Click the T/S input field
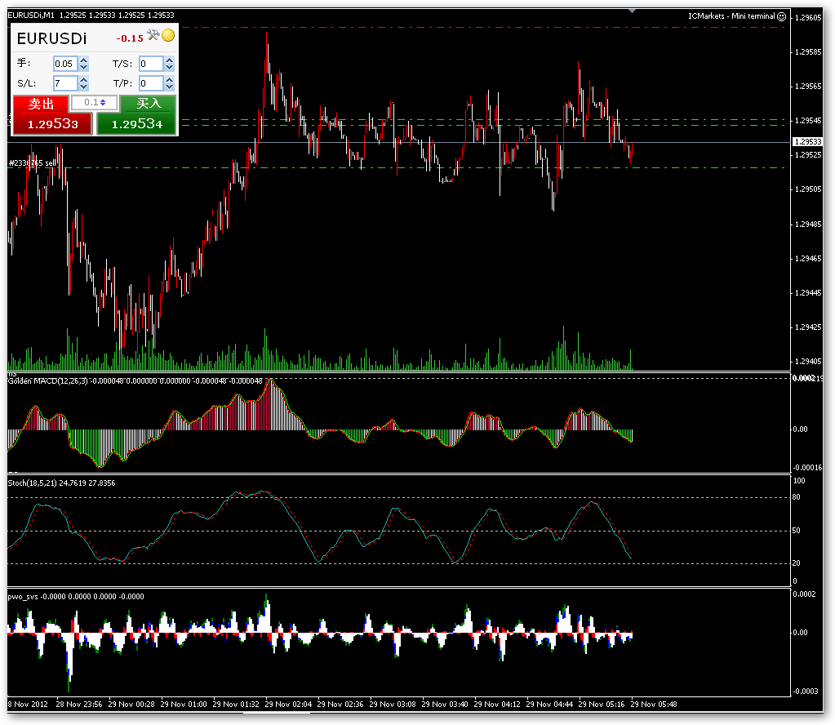This screenshot has width=835, height=725. (151, 64)
